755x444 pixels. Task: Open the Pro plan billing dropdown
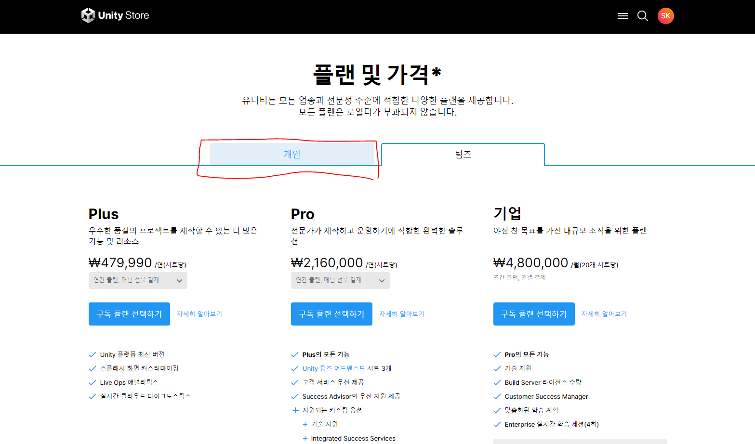pyautogui.click(x=340, y=280)
